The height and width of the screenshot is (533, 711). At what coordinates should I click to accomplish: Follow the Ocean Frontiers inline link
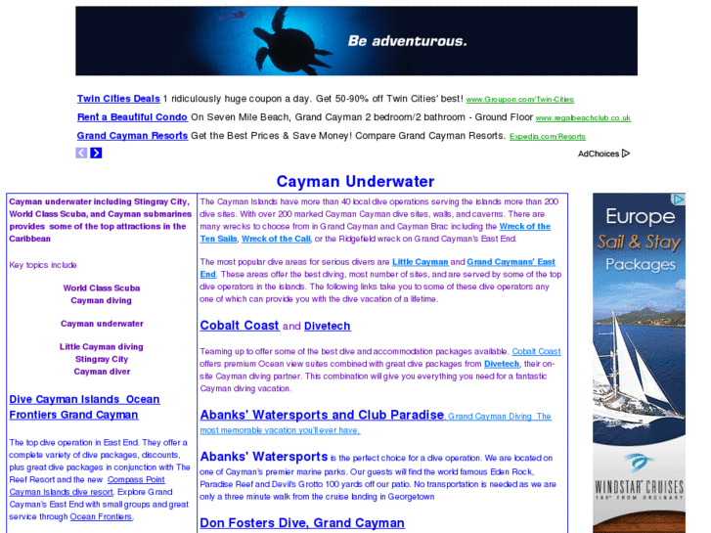tap(101, 516)
